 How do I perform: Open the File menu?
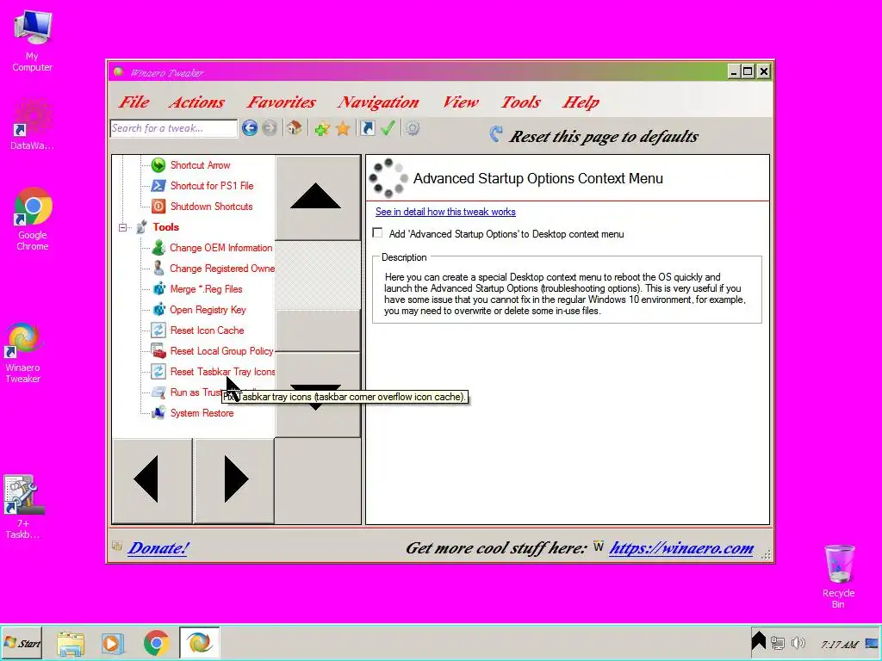coord(134,102)
